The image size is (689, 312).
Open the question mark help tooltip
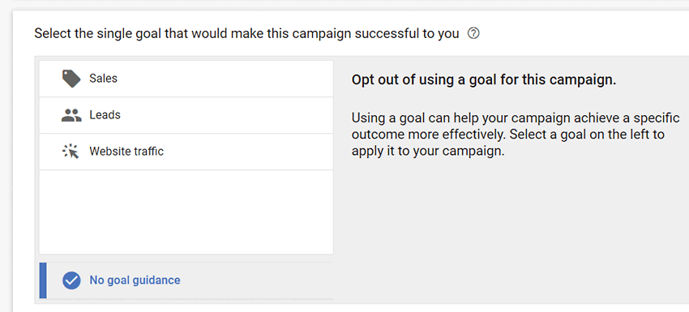[x=473, y=33]
